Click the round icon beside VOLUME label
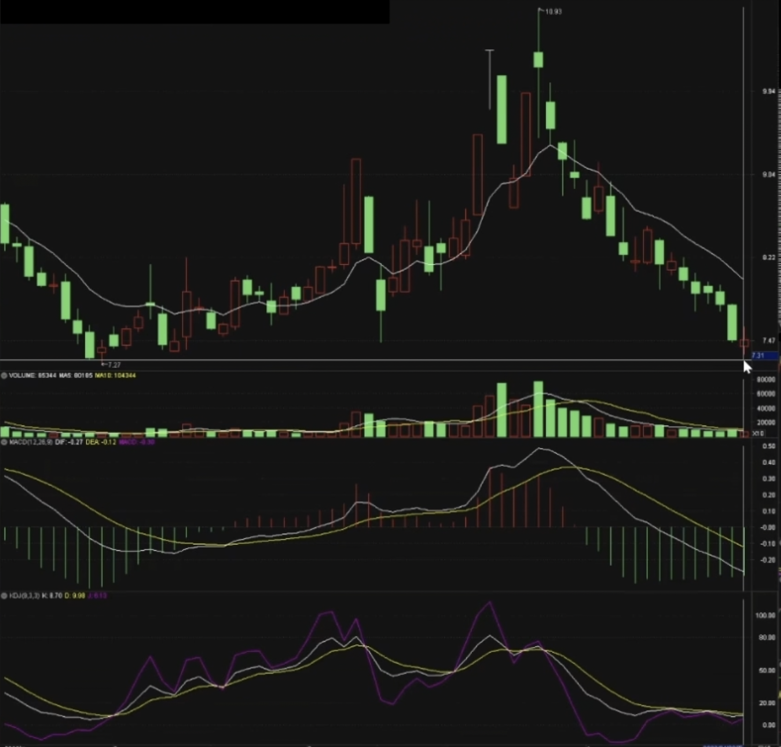The height and width of the screenshot is (747, 781). (x=4, y=375)
